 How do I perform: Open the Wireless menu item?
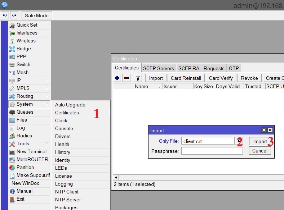(26, 41)
